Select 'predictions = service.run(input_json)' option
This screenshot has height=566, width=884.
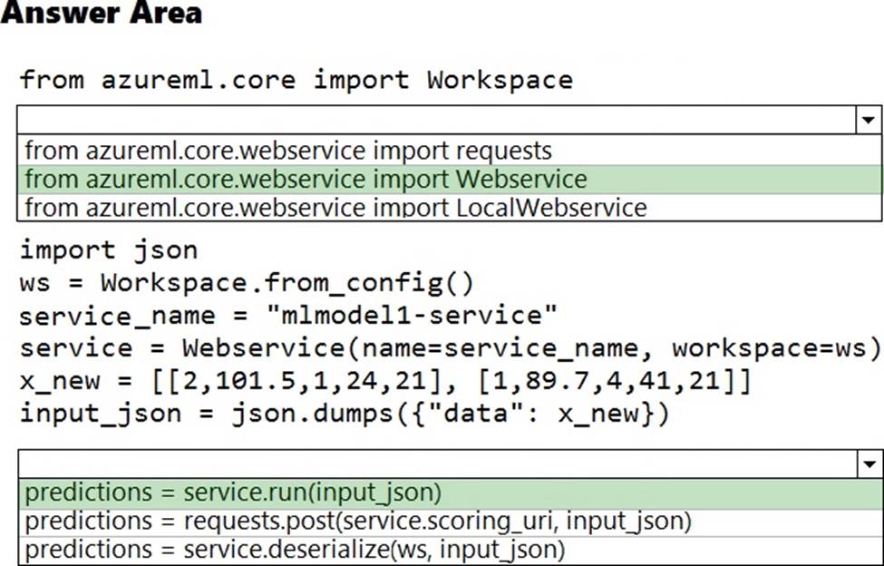point(233,493)
